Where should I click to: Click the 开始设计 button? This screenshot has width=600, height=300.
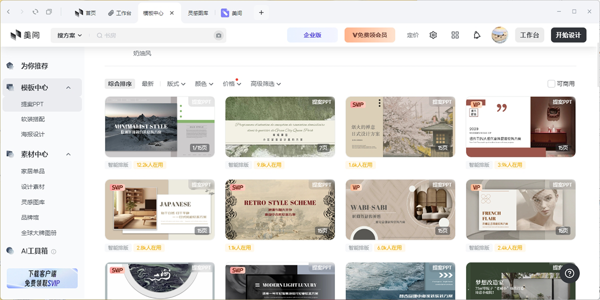tap(568, 35)
